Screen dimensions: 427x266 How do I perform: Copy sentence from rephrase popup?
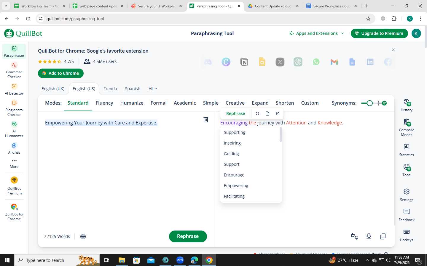coord(267,113)
